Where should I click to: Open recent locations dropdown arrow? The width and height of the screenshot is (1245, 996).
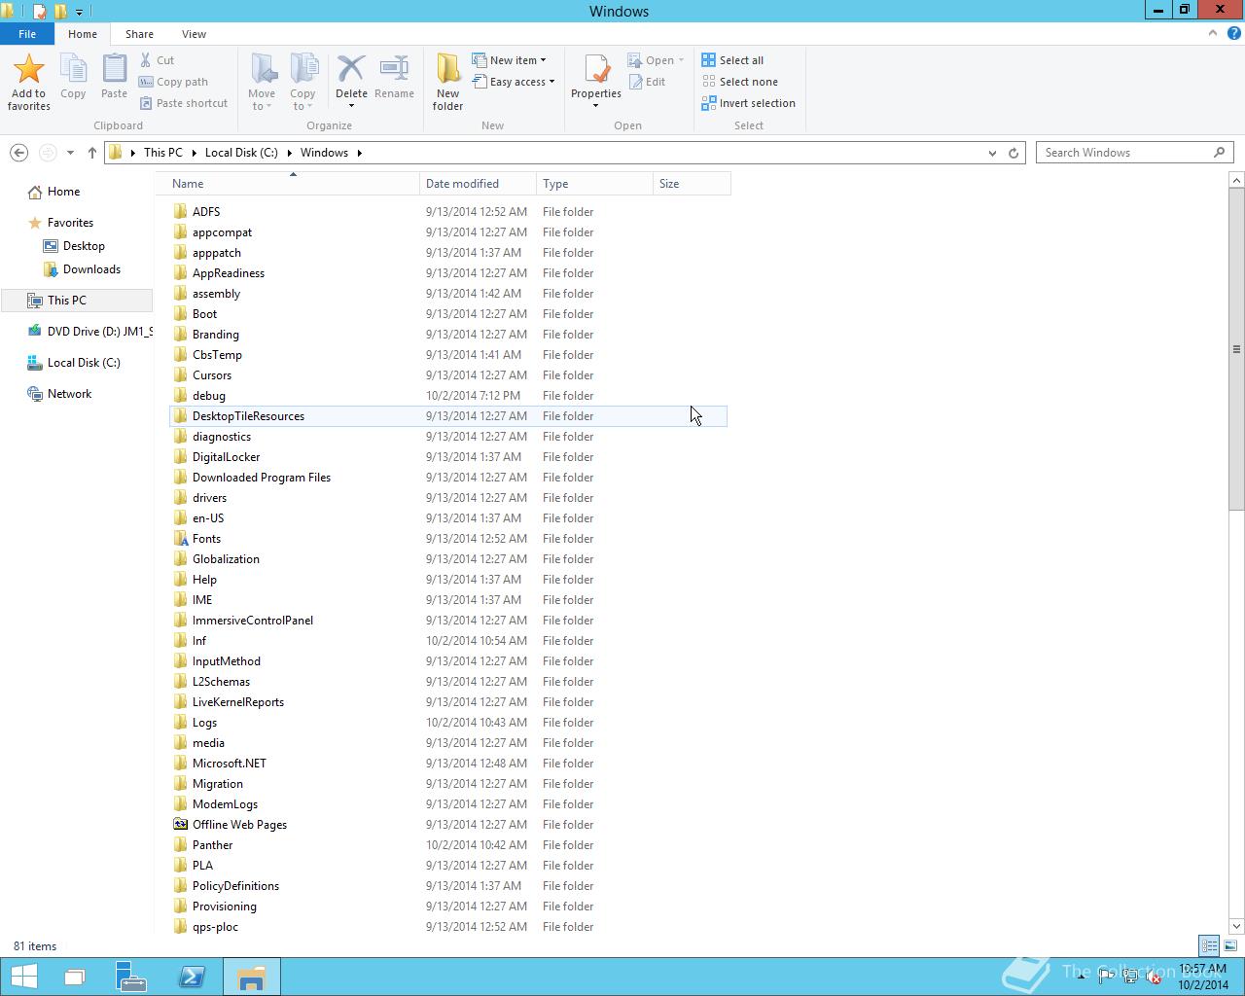(x=70, y=153)
